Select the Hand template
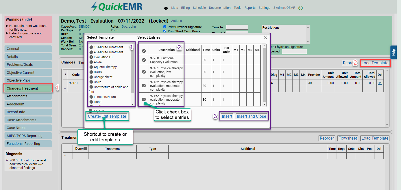The image size is (401, 190). click(91, 102)
